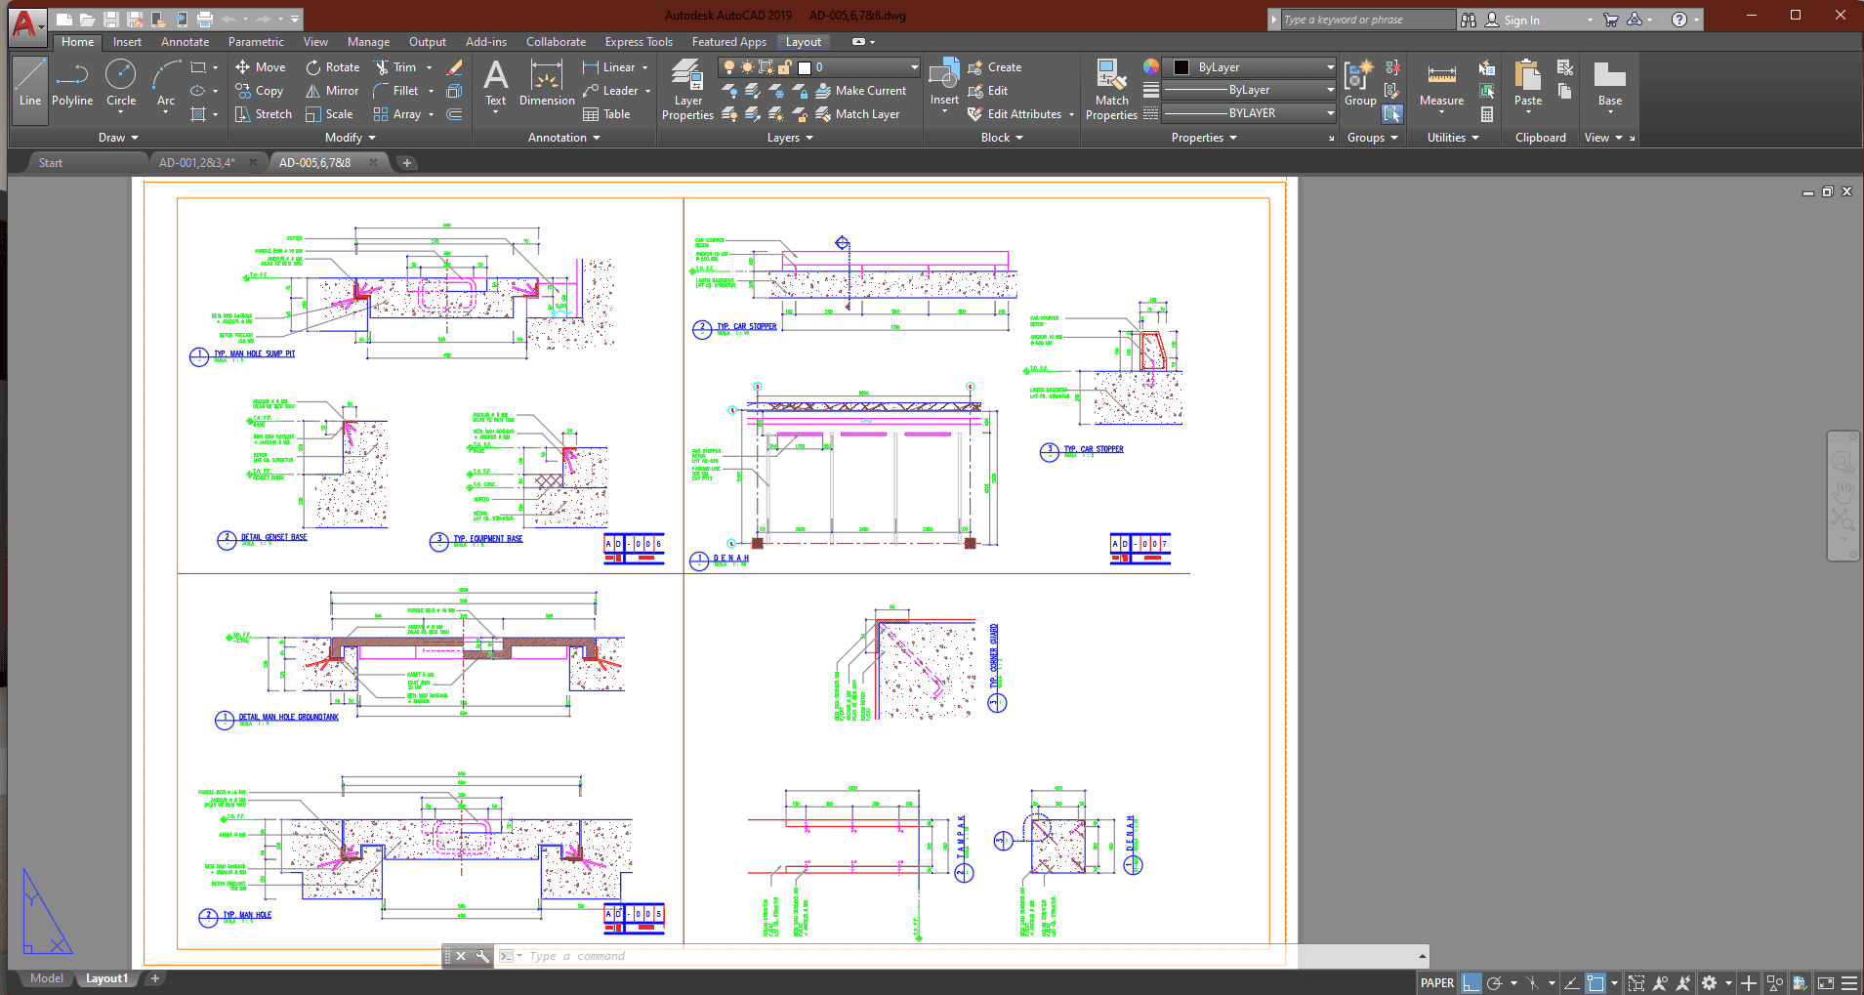Select the Measure utility tool
Viewport: 1864px width, 995px height.
(1441, 84)
